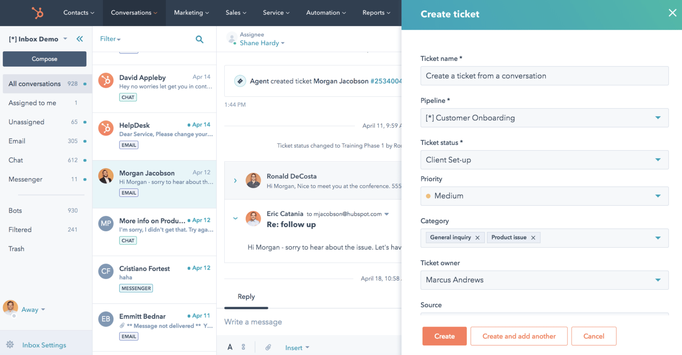This screenshot has height=355, width=682.
Task: Click the HubSpot sprocket logo
Action: [x=38, y=13]
